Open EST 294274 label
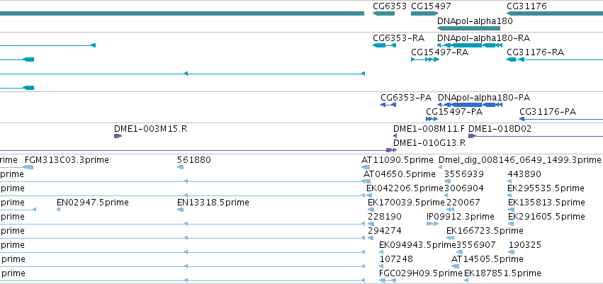 (385, 231)
